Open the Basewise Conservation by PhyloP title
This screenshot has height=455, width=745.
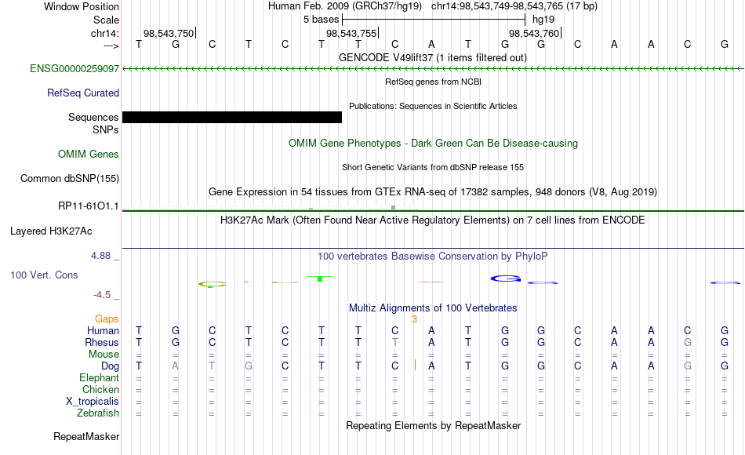point(433,257)
